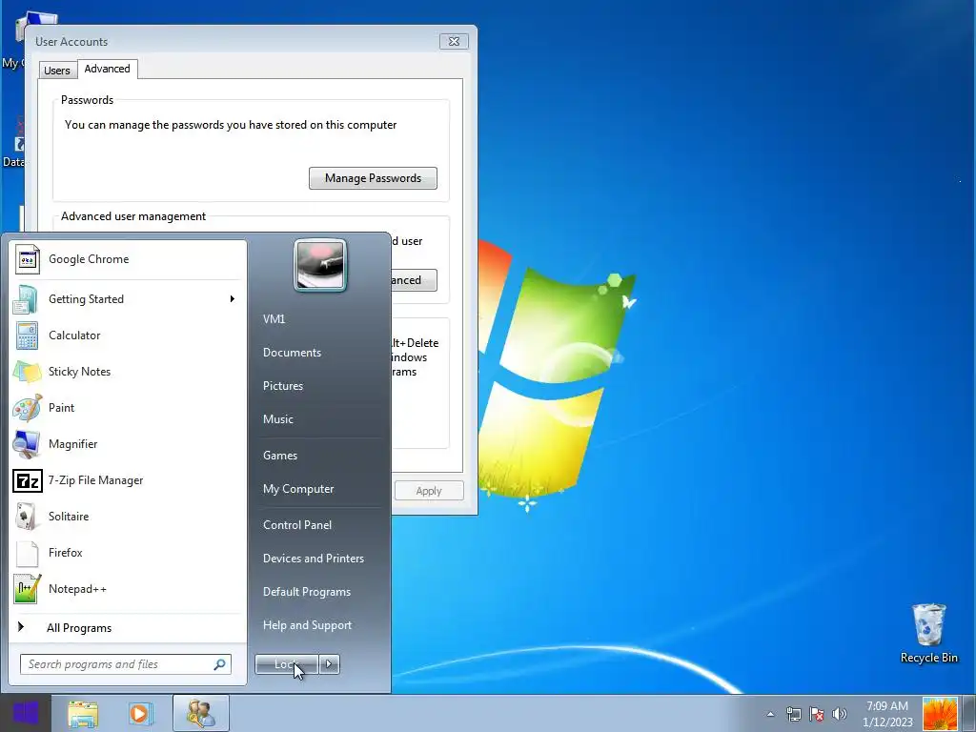Open the Notepad++ icon
The image size is (976, 732).
27,589
